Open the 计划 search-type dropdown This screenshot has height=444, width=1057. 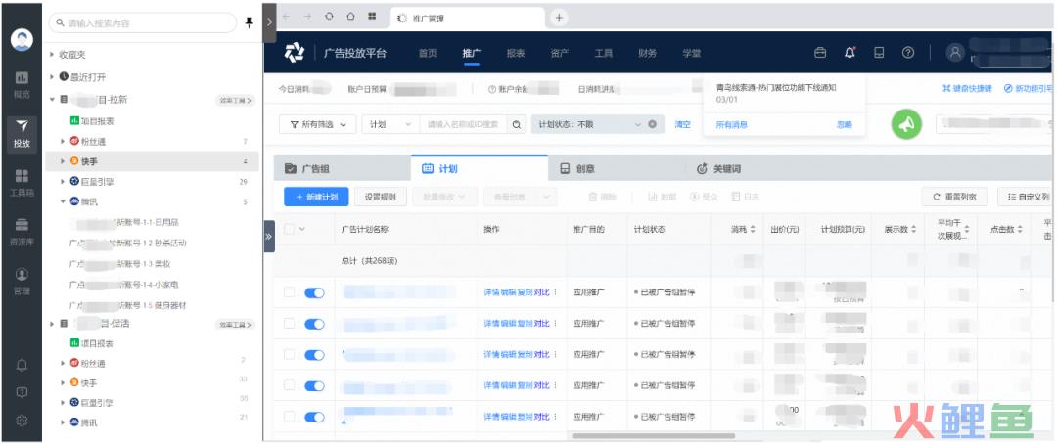(391, 124)
